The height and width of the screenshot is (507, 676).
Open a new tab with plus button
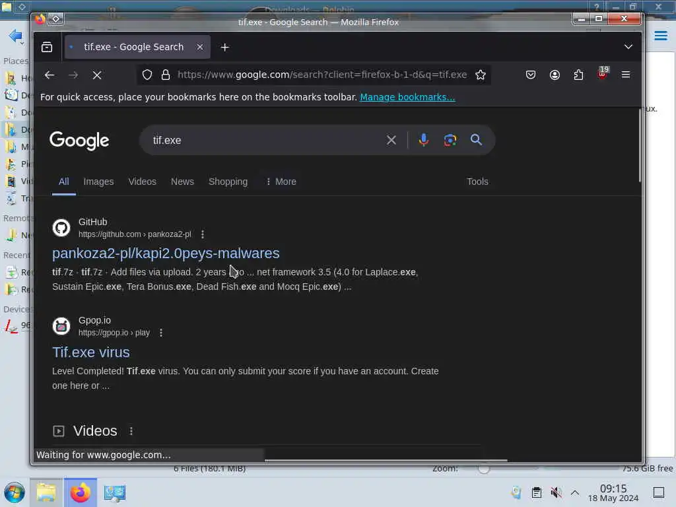coord(224,47)
